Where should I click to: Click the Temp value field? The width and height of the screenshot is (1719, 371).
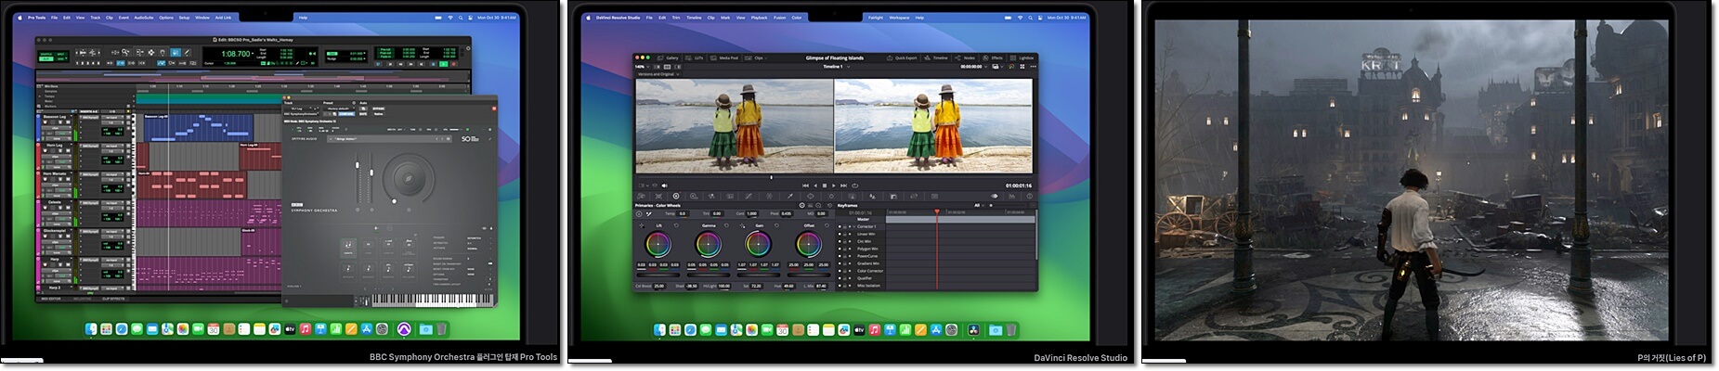coord(683,214)
